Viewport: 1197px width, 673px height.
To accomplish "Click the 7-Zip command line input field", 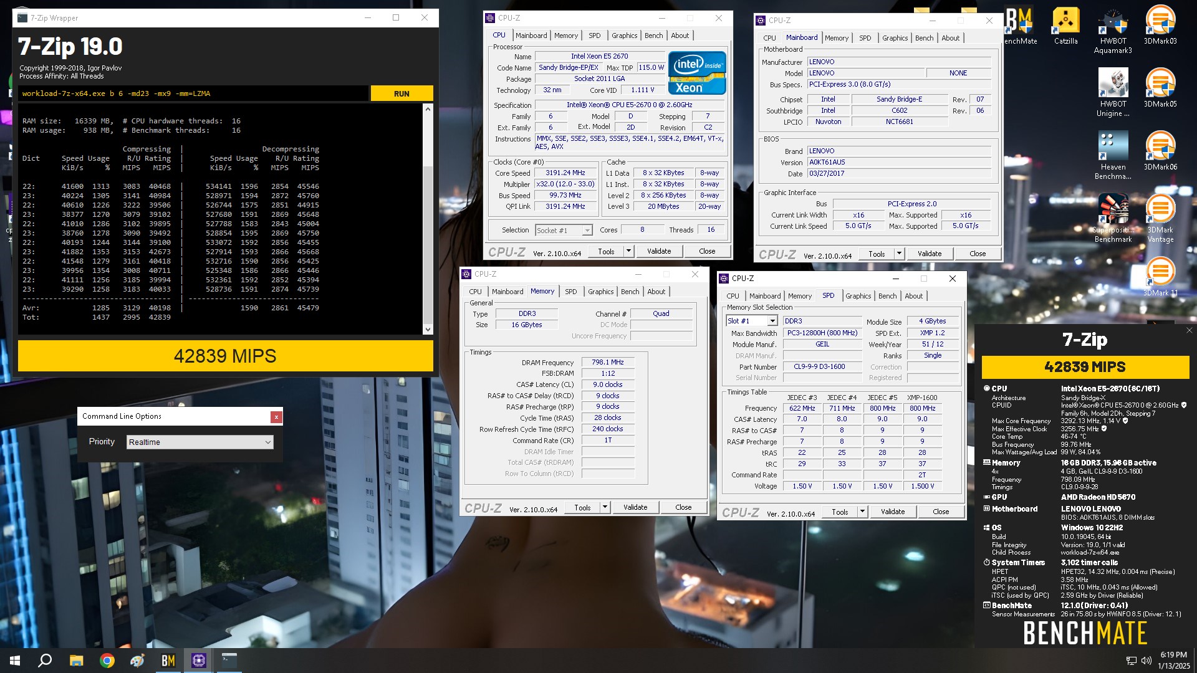I will click(x=193, y=93).
